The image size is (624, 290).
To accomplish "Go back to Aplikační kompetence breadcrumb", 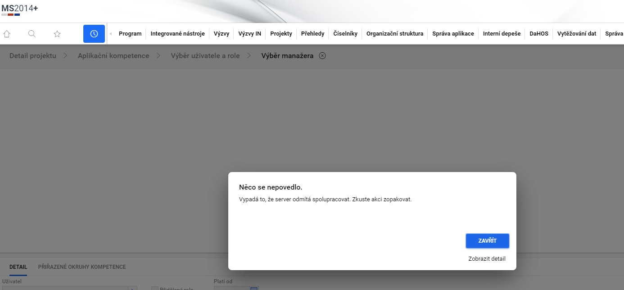I will tap(113, 56).
